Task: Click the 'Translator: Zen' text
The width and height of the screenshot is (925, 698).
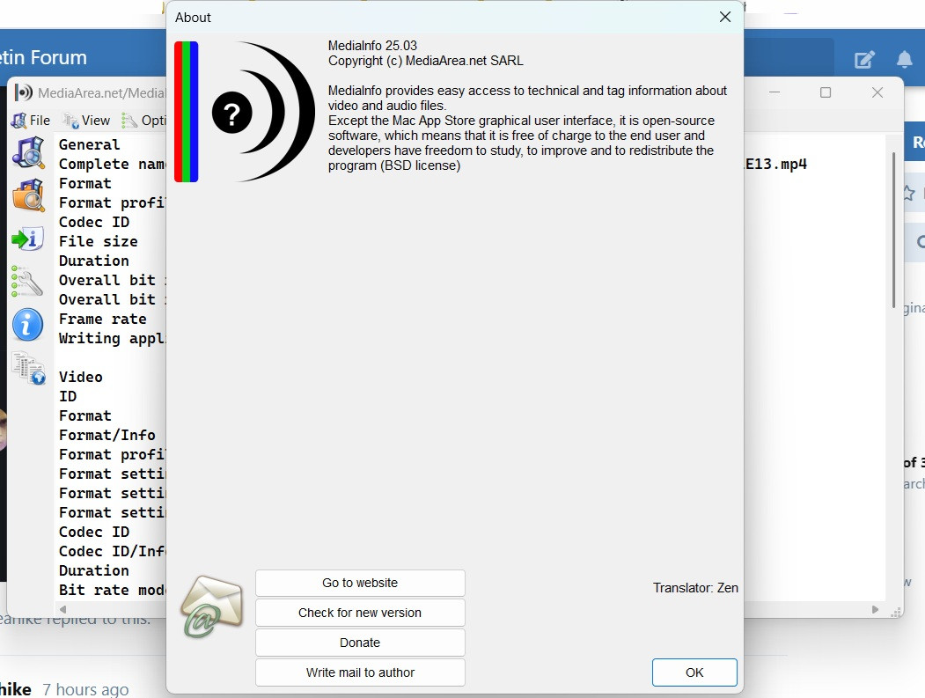Action: [695, 588]
